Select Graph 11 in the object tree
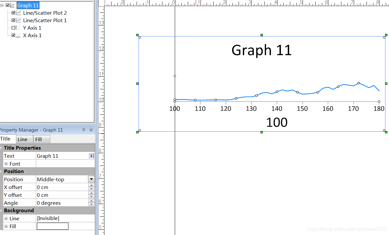 pos(28,5)
